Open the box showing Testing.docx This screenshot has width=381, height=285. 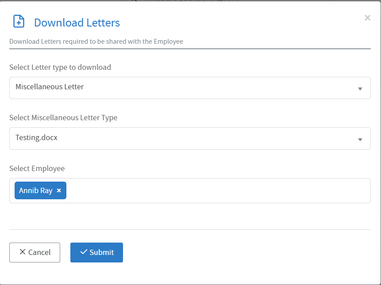click(x=177, y=138)
